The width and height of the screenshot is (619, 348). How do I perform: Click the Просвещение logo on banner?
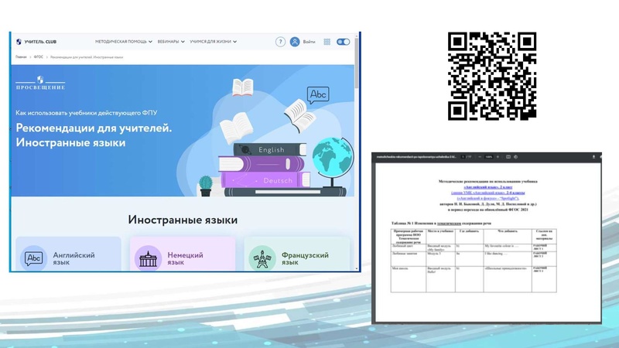pyautogui.click(x=40, y=83)
